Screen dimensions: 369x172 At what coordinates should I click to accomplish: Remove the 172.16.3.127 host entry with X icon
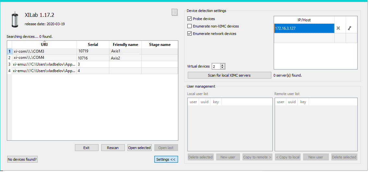click(338, 28)
